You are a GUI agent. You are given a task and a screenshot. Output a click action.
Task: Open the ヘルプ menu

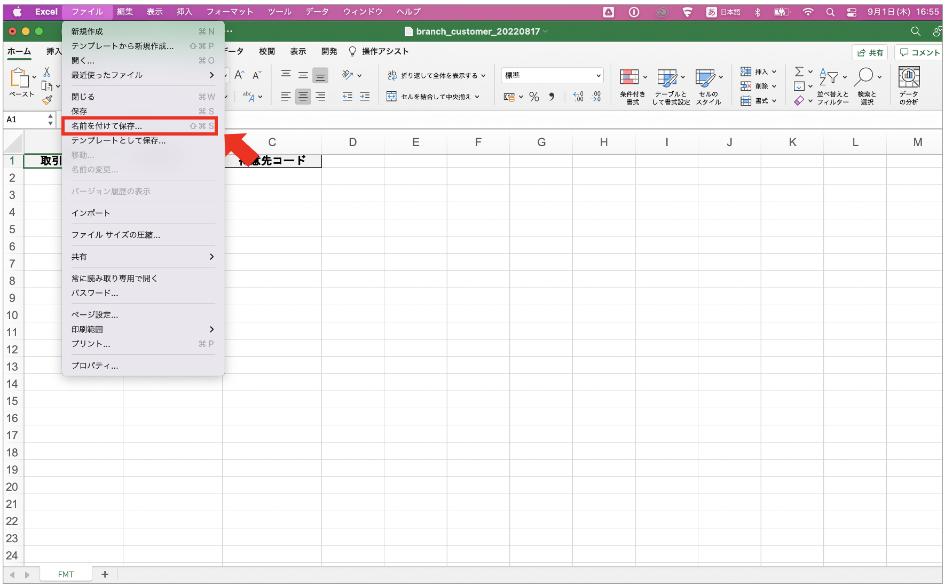pyautogui.click(x=408, y=12)
